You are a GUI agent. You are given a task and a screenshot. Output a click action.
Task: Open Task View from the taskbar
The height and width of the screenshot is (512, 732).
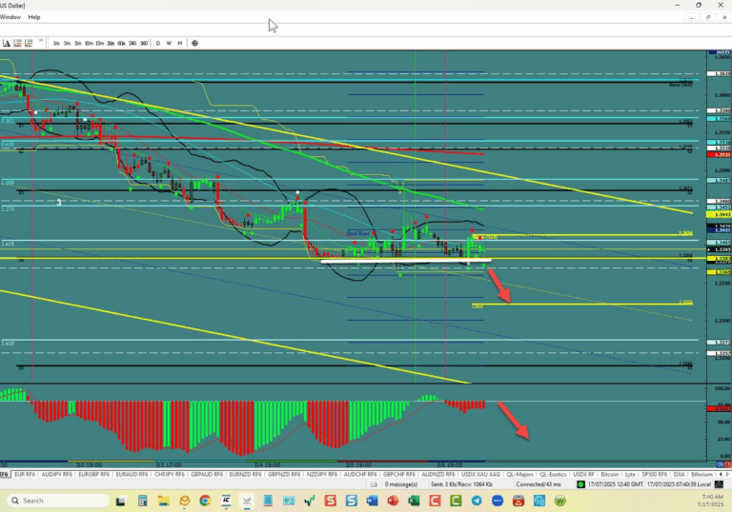(121, 502)
